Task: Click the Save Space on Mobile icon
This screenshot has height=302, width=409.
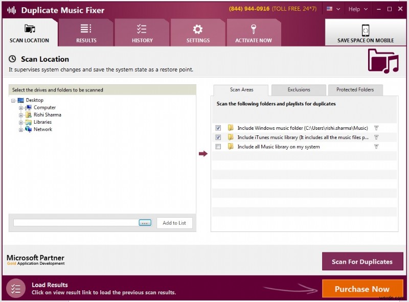Action: pyautogui.click(x=366, y=30)
